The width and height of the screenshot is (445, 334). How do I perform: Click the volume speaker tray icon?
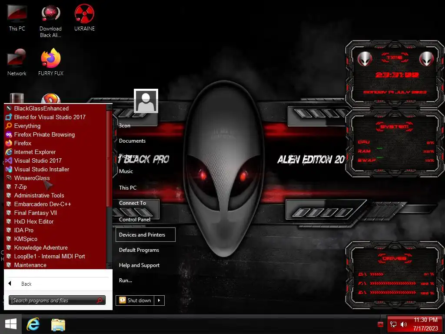click(403, 324)
